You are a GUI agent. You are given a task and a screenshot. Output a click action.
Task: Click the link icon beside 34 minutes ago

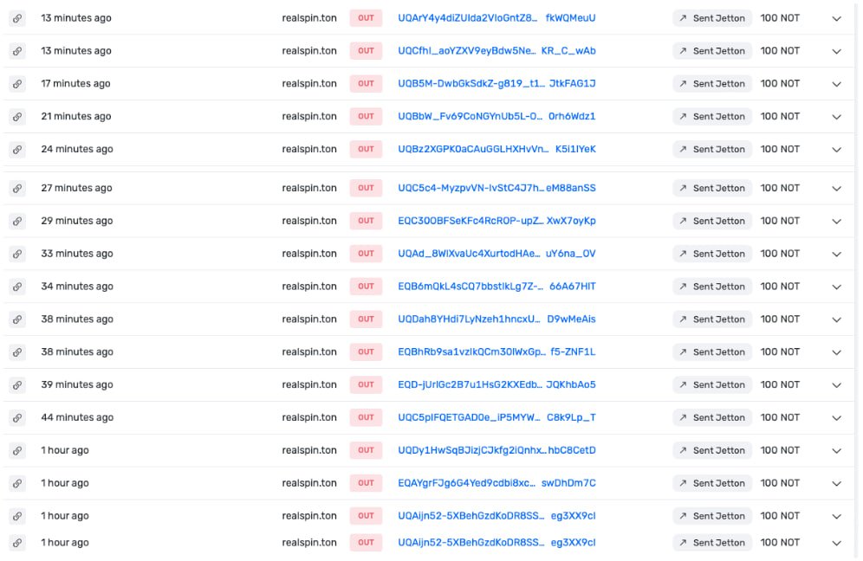tap(17, 287)
